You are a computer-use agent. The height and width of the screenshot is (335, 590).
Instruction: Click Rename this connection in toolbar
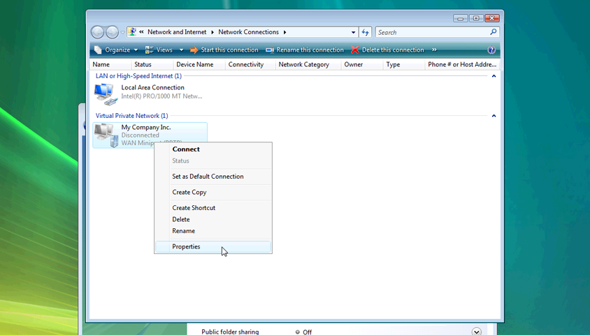(305, 50)
